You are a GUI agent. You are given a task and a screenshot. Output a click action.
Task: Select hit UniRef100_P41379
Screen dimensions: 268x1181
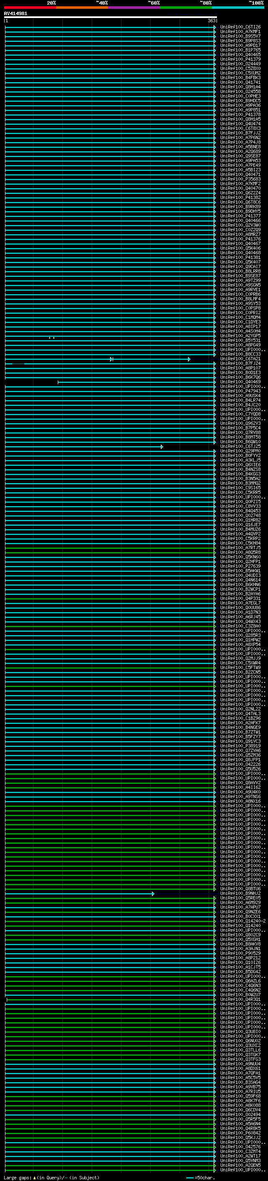(240, 59)
